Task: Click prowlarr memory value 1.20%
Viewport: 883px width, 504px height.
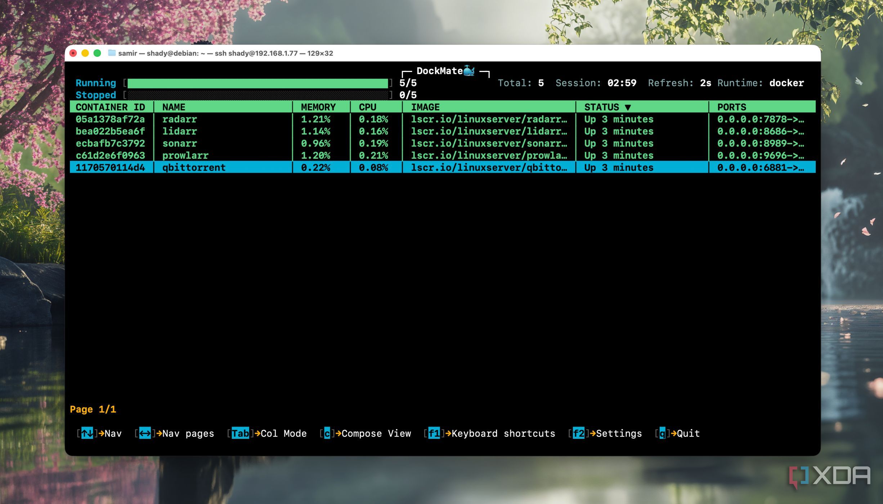Action: coord(315,156)
